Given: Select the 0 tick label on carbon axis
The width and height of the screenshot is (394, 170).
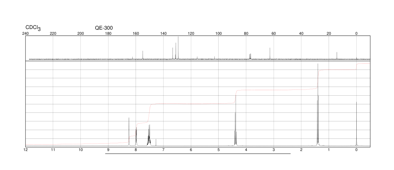Looking at the screenshot, I should pyautogui.click(x=356, y=33).
